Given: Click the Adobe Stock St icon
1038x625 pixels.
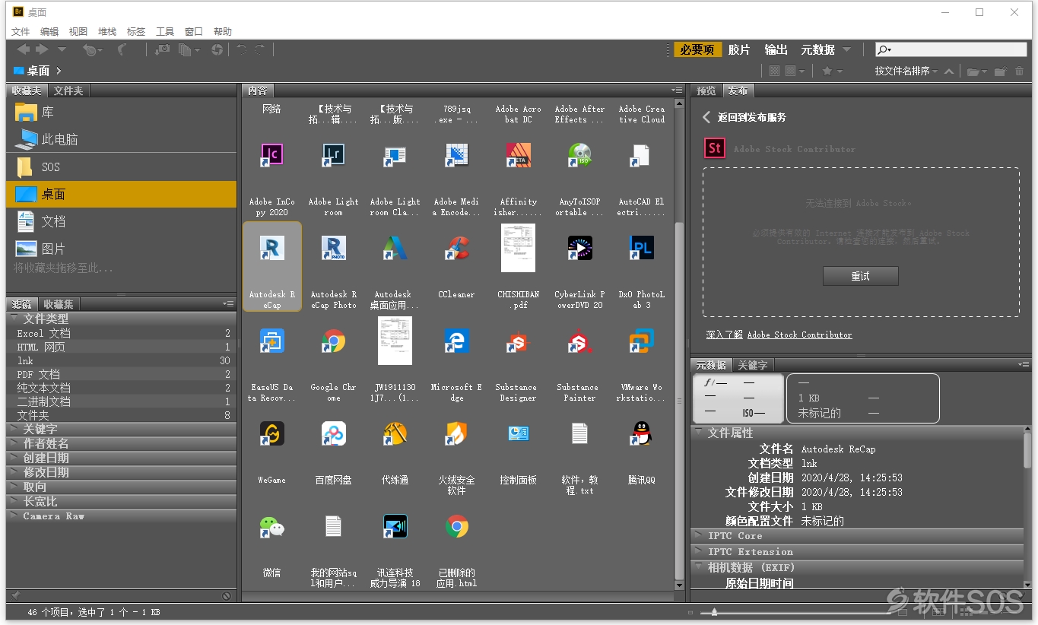Looking at the screenshot, I should click(x=715, y=148).
